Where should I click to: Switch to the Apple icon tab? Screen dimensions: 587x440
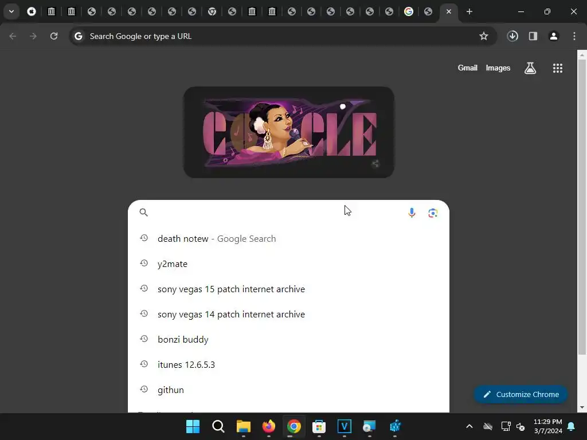coord(32,11)
